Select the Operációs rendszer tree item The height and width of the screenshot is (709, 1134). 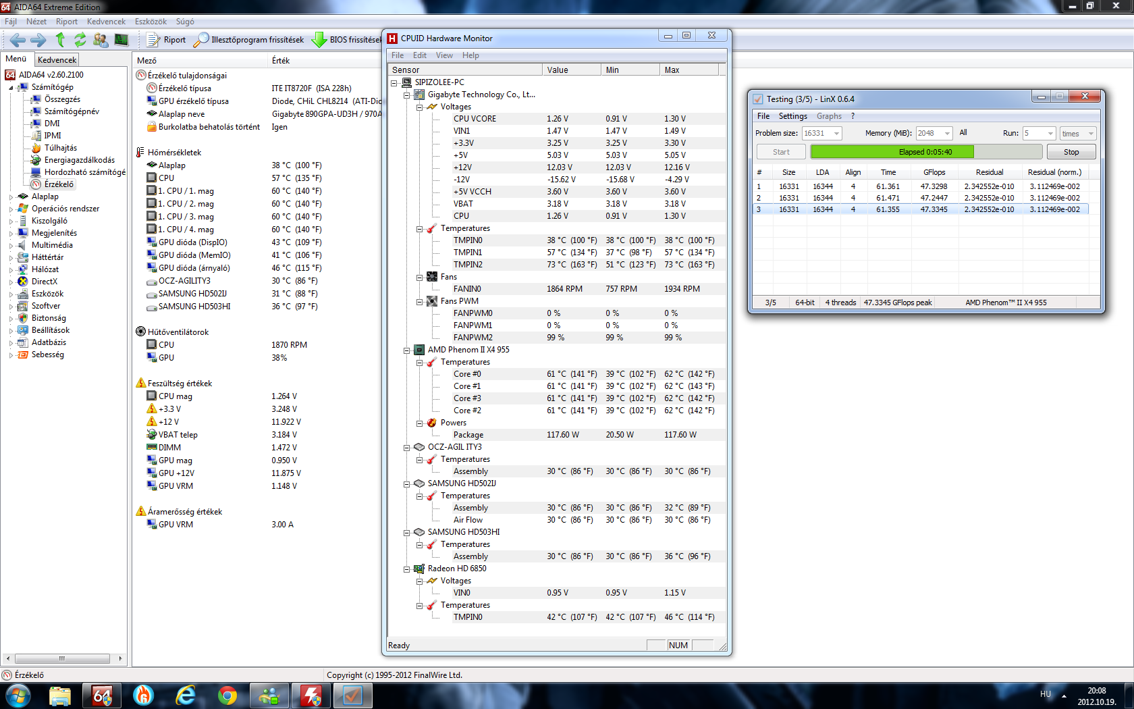click(65, 209)
